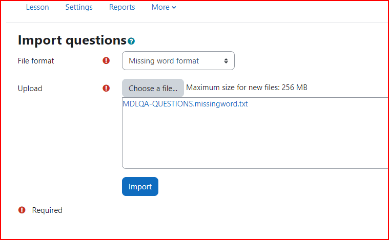Open the MDLQA-QUESTIONS.missingword.txt file link

pos(185,103)
